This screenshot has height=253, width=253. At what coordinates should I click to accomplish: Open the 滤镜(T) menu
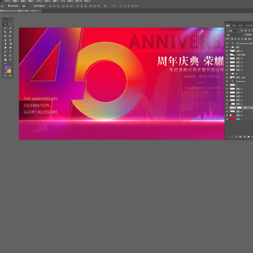pyautogui.click(x=55, y=1)
